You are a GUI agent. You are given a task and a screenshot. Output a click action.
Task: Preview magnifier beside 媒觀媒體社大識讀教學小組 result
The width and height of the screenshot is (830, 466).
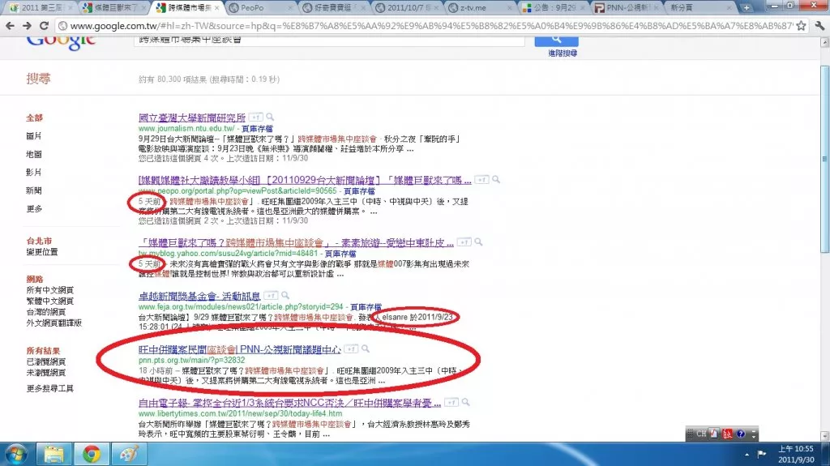496,180
